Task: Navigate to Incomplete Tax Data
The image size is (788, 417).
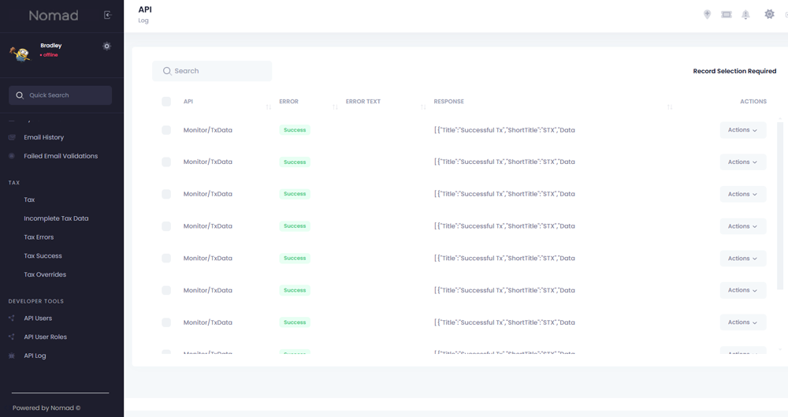Action: pyautogui.click(x=56, y=218)
